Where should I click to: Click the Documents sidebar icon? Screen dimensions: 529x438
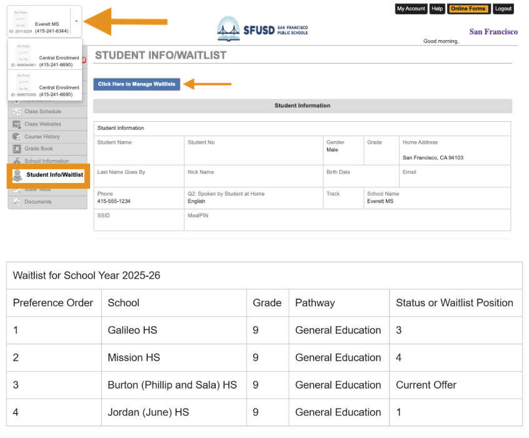17,202
